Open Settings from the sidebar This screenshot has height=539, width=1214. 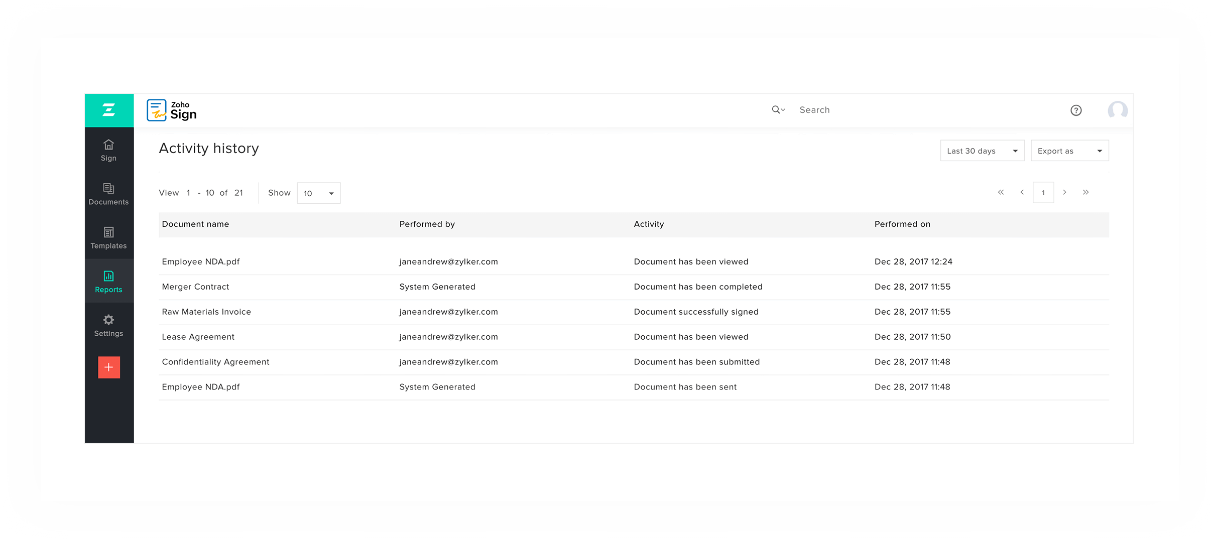(x=109, y=326)
